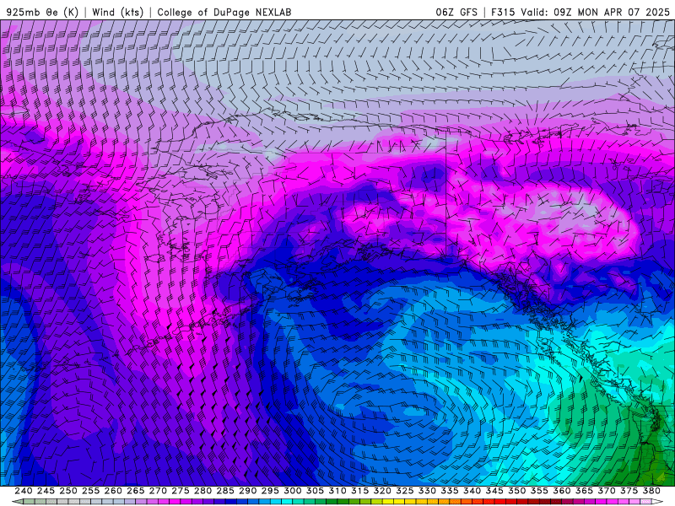Click the 310 color scale value
This screenshot has width=675, height=506.
click(337, 491)
